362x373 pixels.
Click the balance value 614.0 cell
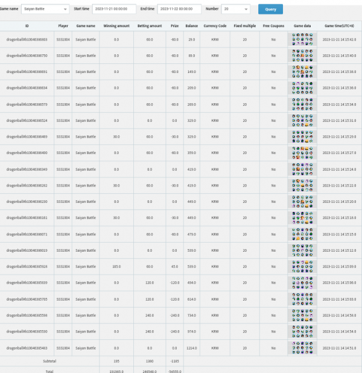(191, 299)
